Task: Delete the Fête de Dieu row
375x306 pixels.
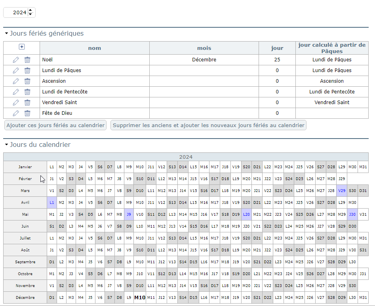Action: [x=27, y=113]
